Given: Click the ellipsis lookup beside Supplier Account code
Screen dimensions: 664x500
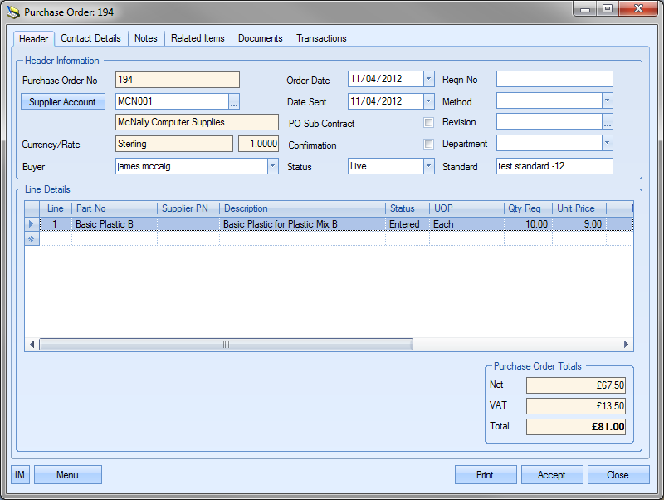Looking at the screenshot, I should [x=234, y=101].
